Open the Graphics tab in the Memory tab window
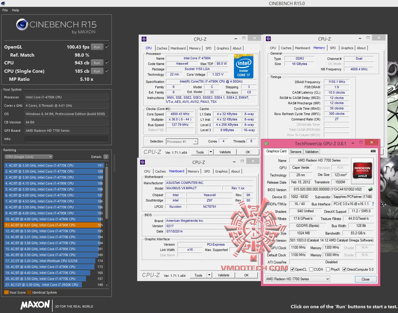 [x=347, y=48]
